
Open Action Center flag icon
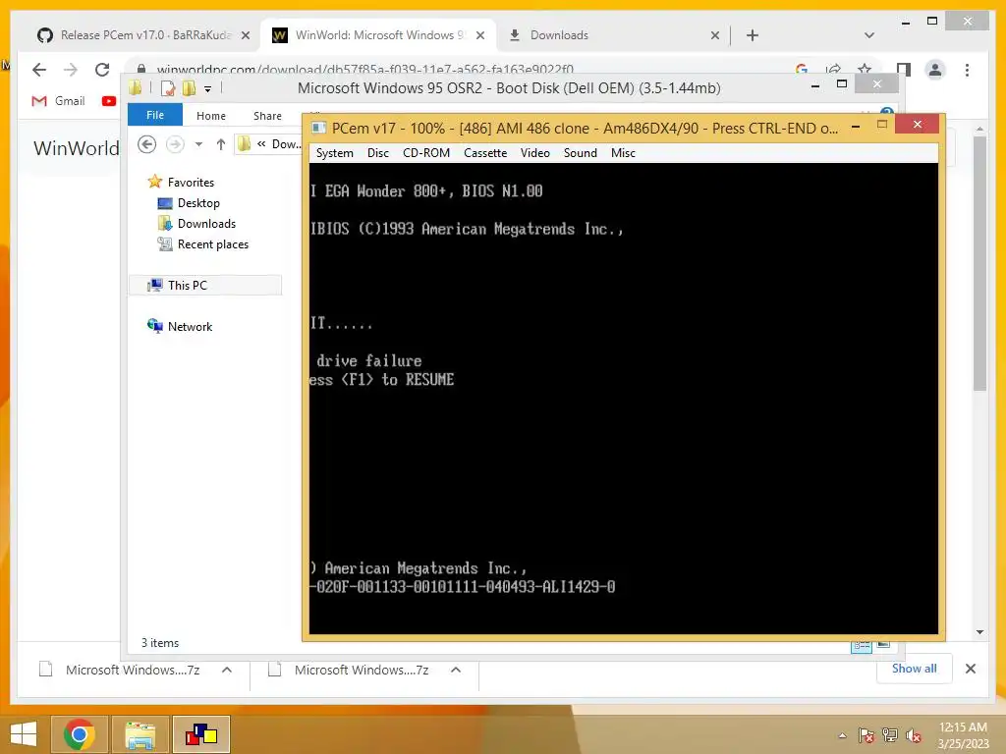866,735
